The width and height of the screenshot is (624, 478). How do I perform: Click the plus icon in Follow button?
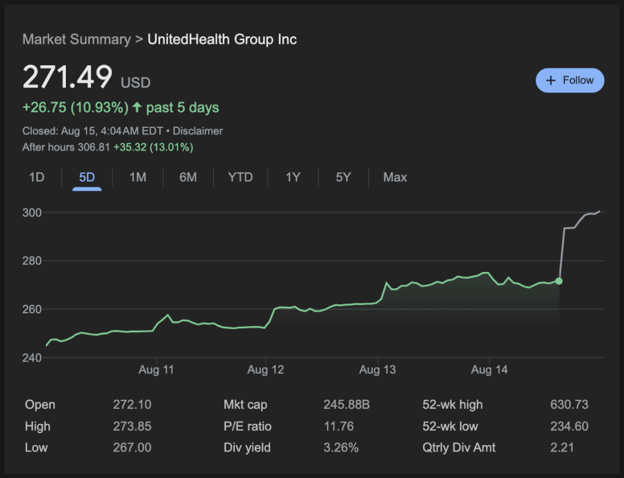pos(551,80)
